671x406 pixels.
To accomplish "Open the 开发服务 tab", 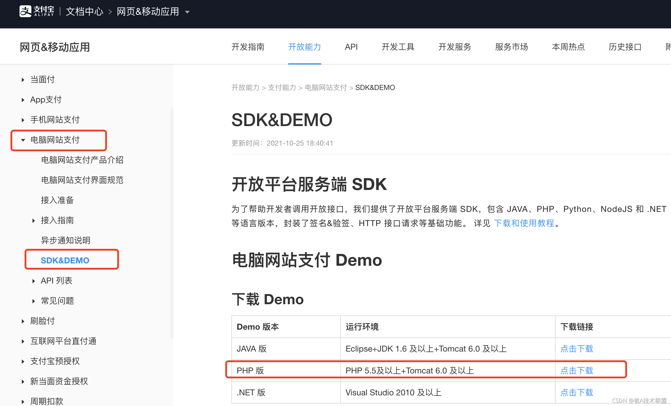I will point(455,47).
